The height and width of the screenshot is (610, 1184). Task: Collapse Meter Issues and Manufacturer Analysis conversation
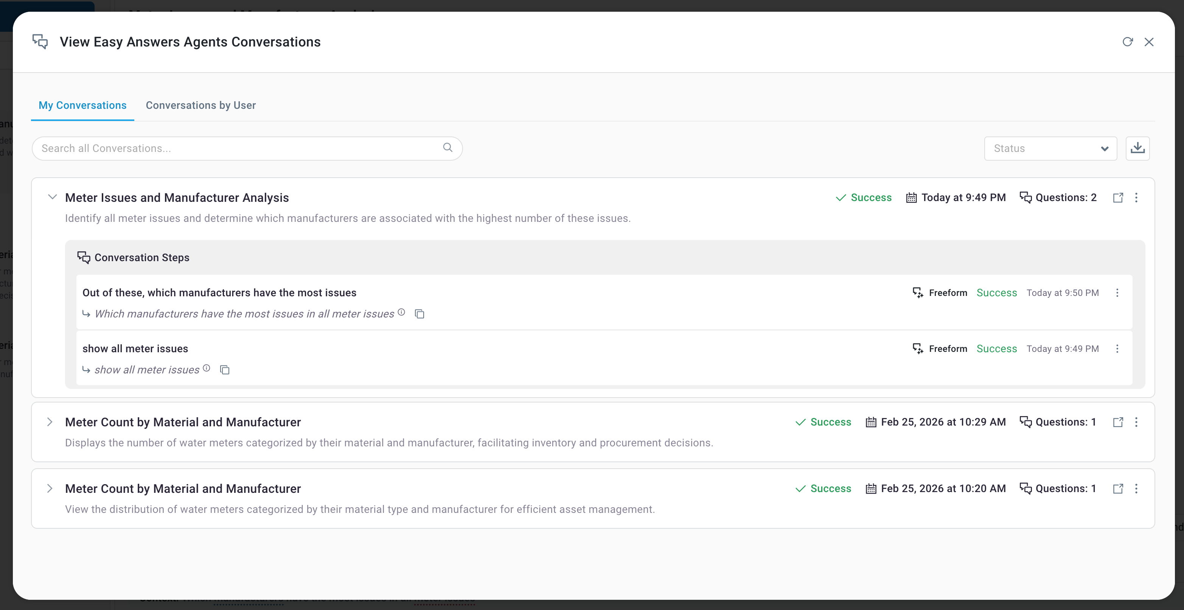tap(53, 197)
